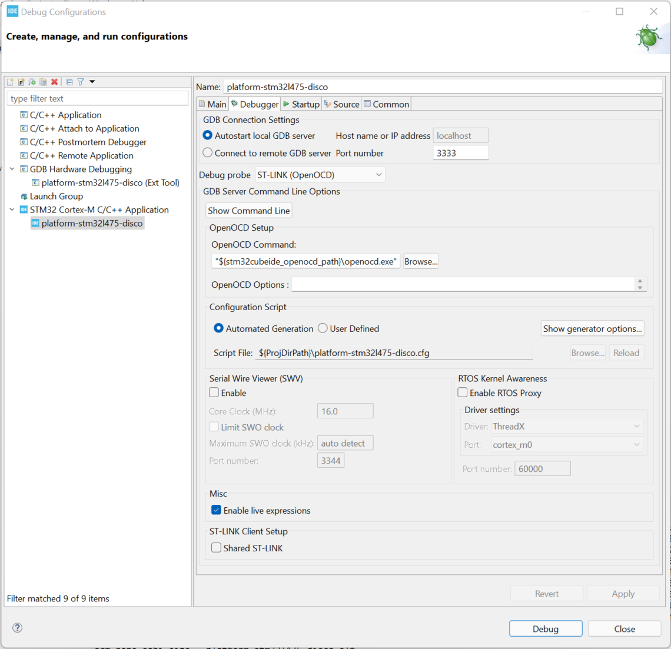671x649 pixels.
Task: Uncheck Enable live expressions
Action: pyautogui.click(x=216, y=510)
